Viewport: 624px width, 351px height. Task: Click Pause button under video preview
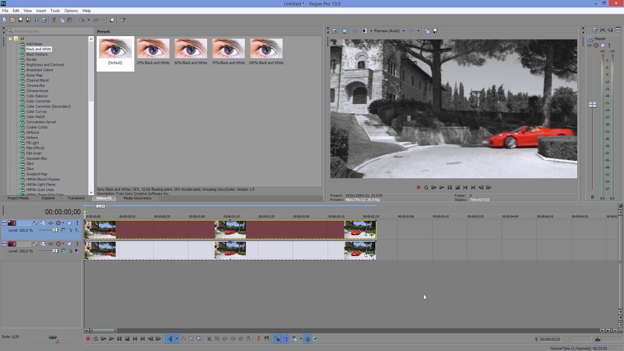(449, 187)
